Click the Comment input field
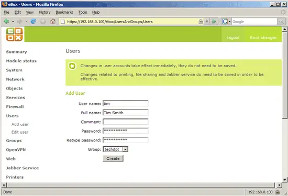 126,122
